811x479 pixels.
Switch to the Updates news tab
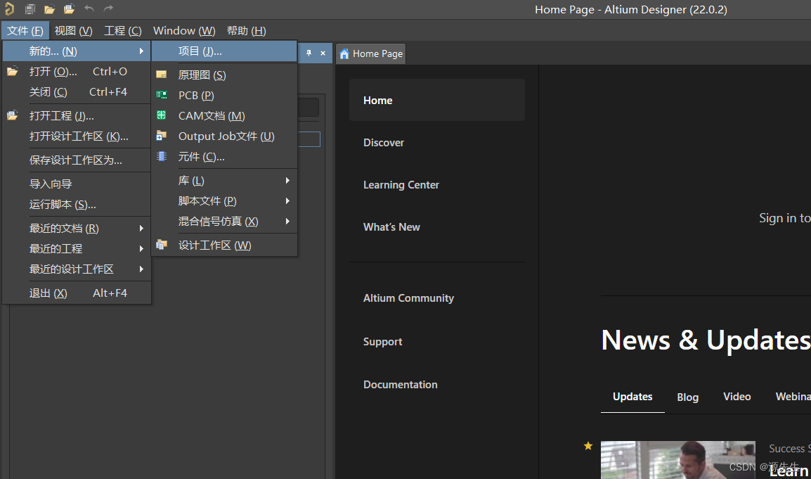632,397
